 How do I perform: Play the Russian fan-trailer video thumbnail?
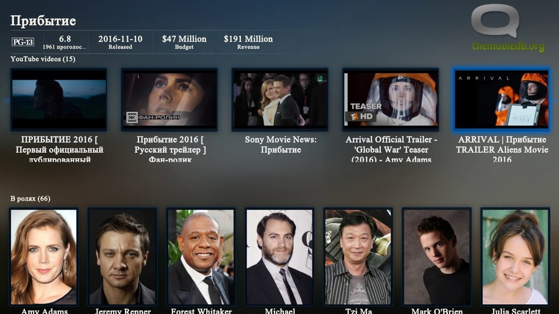click(x=170, y=100)
